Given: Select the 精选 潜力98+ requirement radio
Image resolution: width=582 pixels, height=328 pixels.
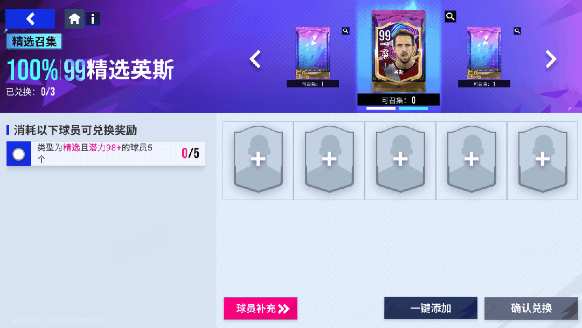Looking at the screenshot, I should pos(18,154).
